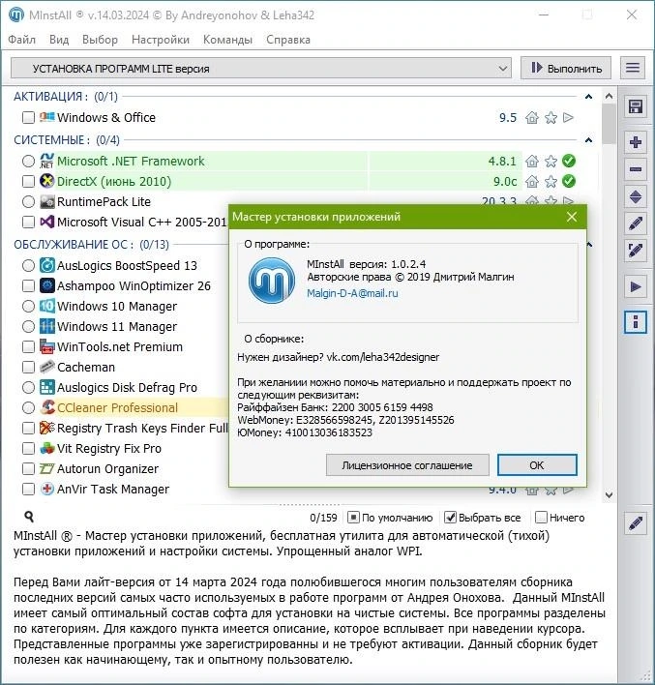This screenshot has width=655, height=685.
Task: Check the DirectX (июнь 2010) checkbox
Action: 28,181
